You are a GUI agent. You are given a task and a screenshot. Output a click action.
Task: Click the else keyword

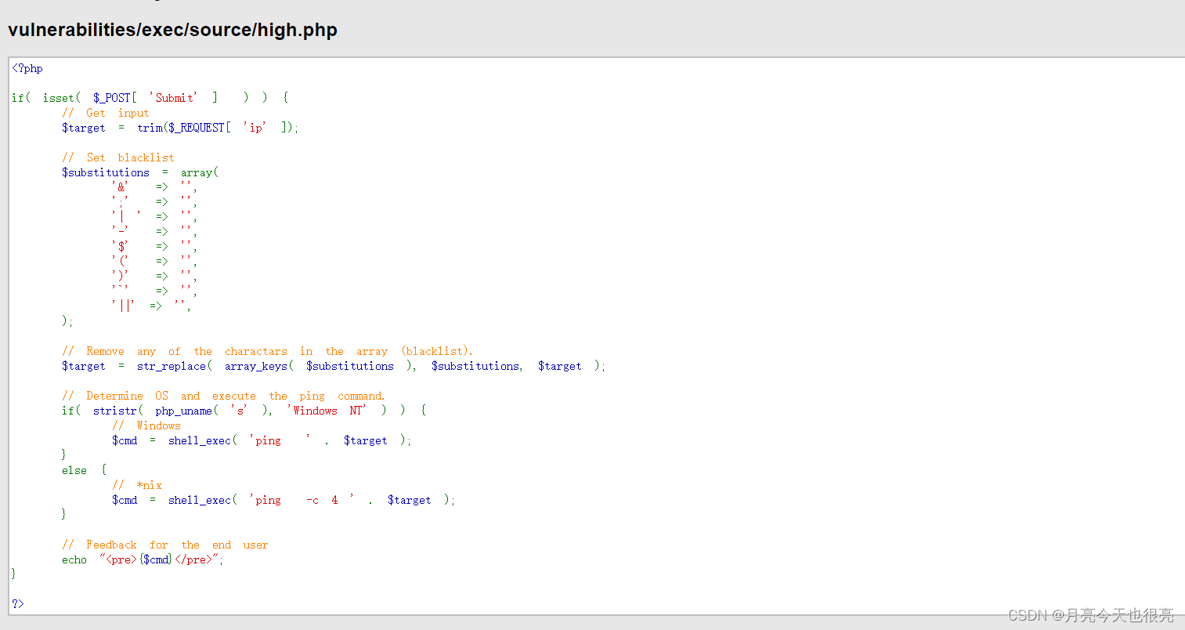74,470
